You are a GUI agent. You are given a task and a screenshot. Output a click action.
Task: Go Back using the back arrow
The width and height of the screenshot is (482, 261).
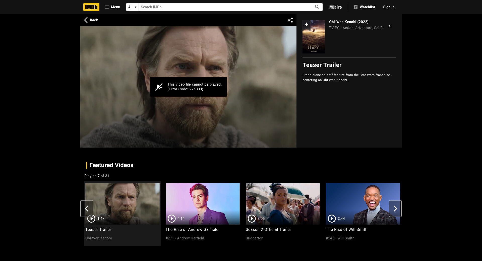coord(91,20)
